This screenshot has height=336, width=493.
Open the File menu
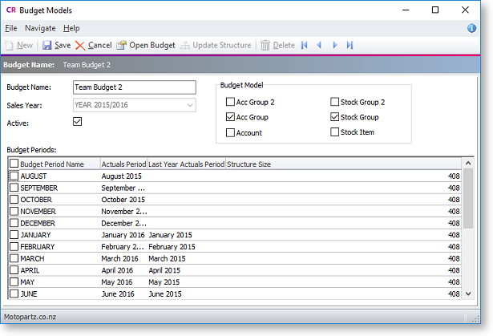(11, 28)
